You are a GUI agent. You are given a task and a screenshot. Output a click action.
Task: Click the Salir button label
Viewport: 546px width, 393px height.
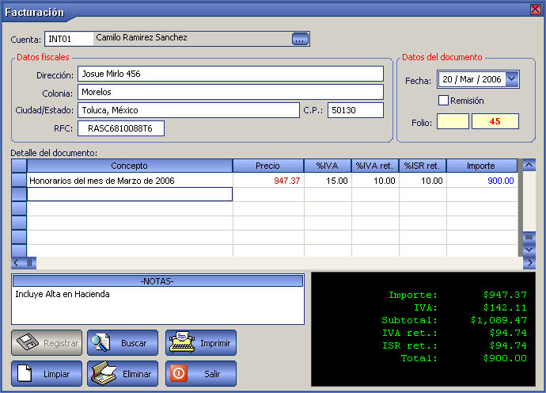click(x=212, y=374)
